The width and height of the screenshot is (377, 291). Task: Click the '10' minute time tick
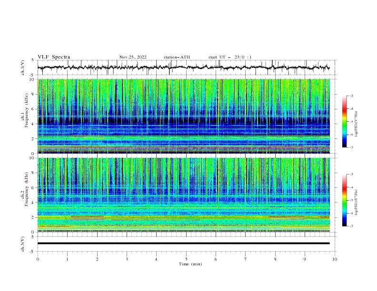[x=335, y=259]
